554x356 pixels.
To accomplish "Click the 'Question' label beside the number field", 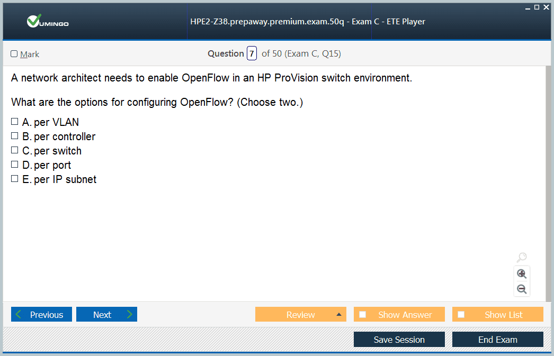I will (x=226, y=53).
